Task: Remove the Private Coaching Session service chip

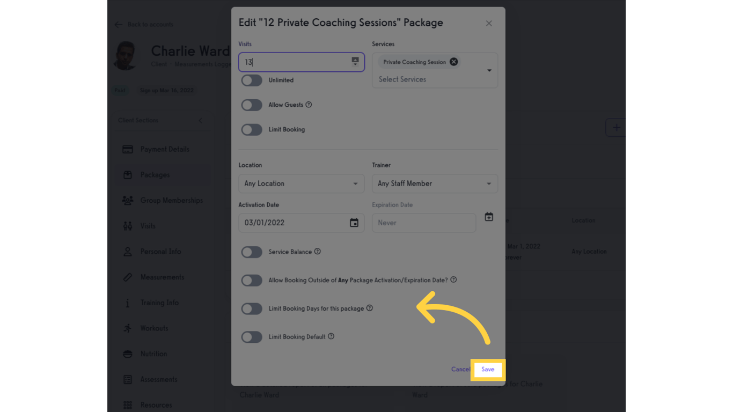Action: tap(453, 62)
